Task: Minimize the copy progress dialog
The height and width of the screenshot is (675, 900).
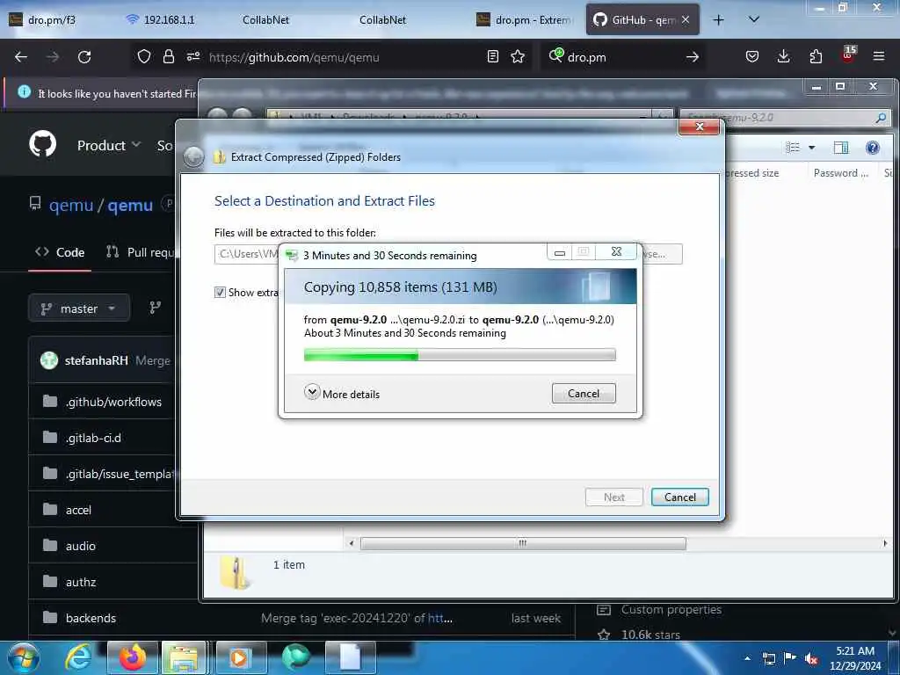Action: tap(560, 252)
